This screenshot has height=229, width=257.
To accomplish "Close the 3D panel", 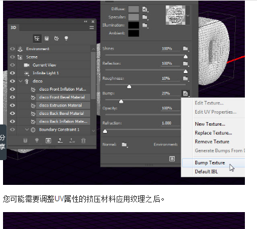I will 93,22.
